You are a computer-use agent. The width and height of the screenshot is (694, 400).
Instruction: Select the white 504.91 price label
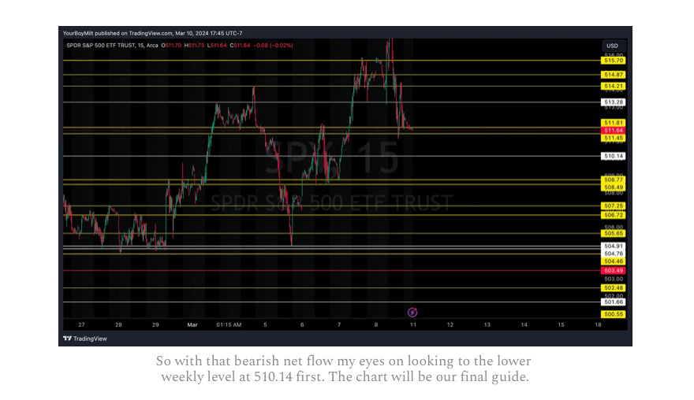(x=613, y=246)
